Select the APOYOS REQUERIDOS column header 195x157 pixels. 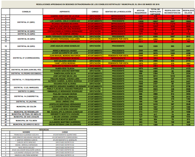(x=140, y=11)
